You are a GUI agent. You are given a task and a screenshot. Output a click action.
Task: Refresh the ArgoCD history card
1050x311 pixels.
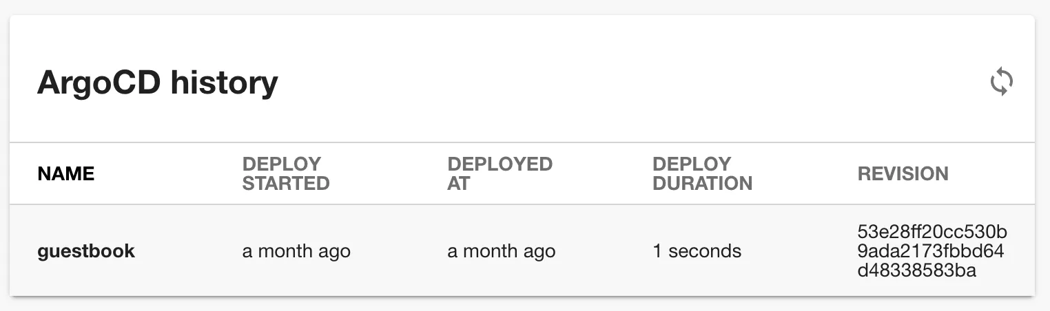(1001, 83)
